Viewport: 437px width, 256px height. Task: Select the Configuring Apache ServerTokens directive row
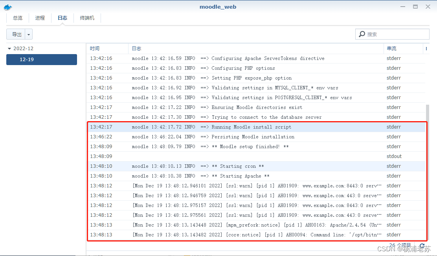[x=256, y=58]
